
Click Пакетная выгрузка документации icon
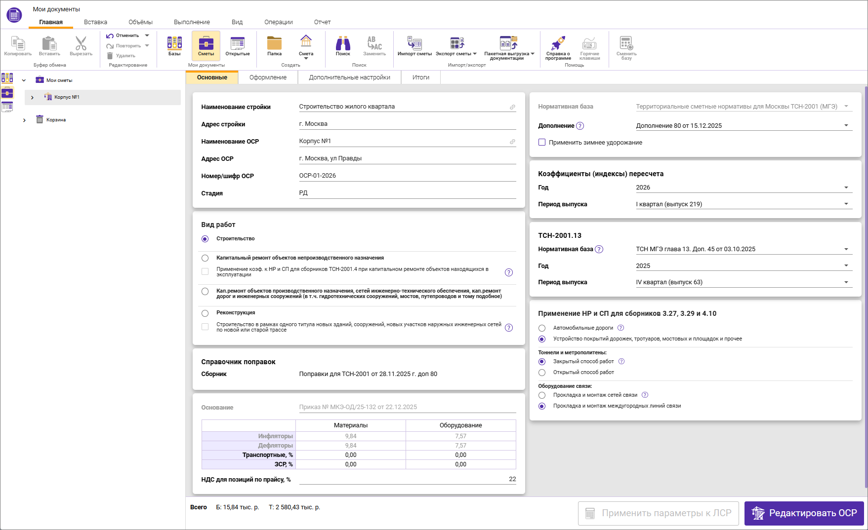[508, 47]
